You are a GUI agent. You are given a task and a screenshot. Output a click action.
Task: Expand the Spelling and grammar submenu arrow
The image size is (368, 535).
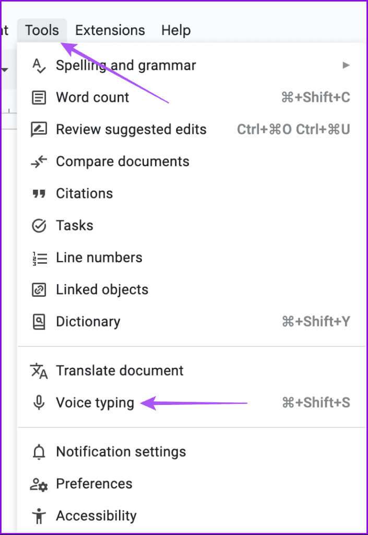pos(346,65)
